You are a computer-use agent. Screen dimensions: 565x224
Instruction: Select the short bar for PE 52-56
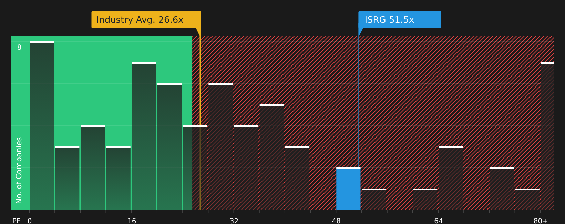click(374, 199)
